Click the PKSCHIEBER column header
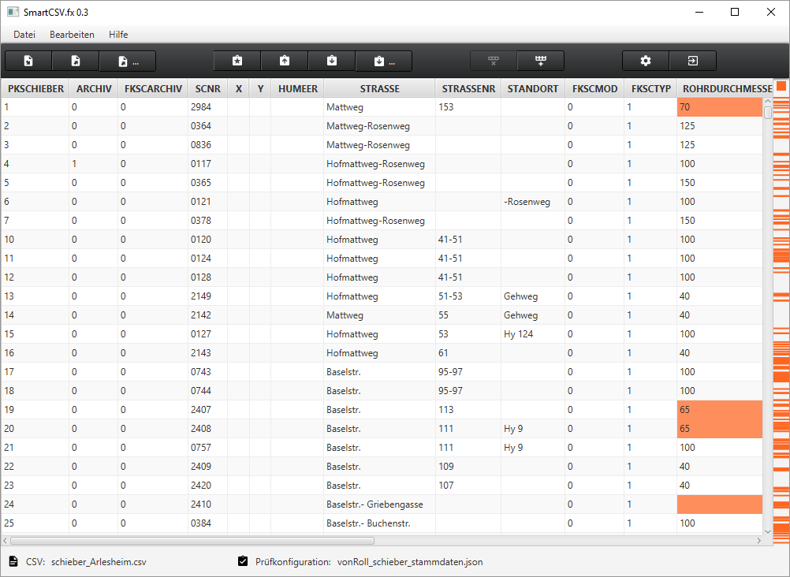Image resolution: width=790 pixels, height=577 pixels. [35, 89]
